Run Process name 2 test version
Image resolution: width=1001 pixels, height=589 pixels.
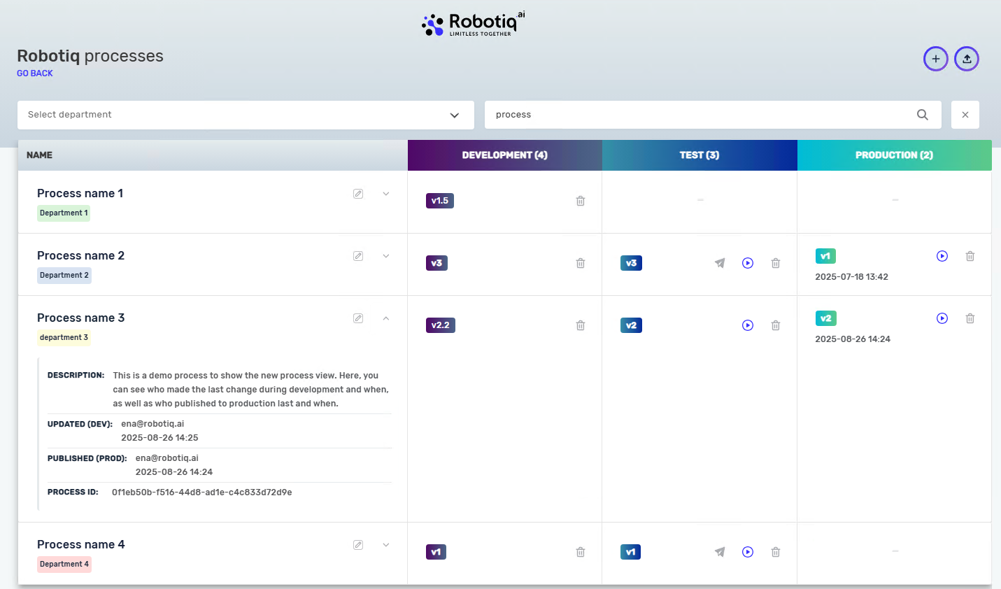coord(748,263)
